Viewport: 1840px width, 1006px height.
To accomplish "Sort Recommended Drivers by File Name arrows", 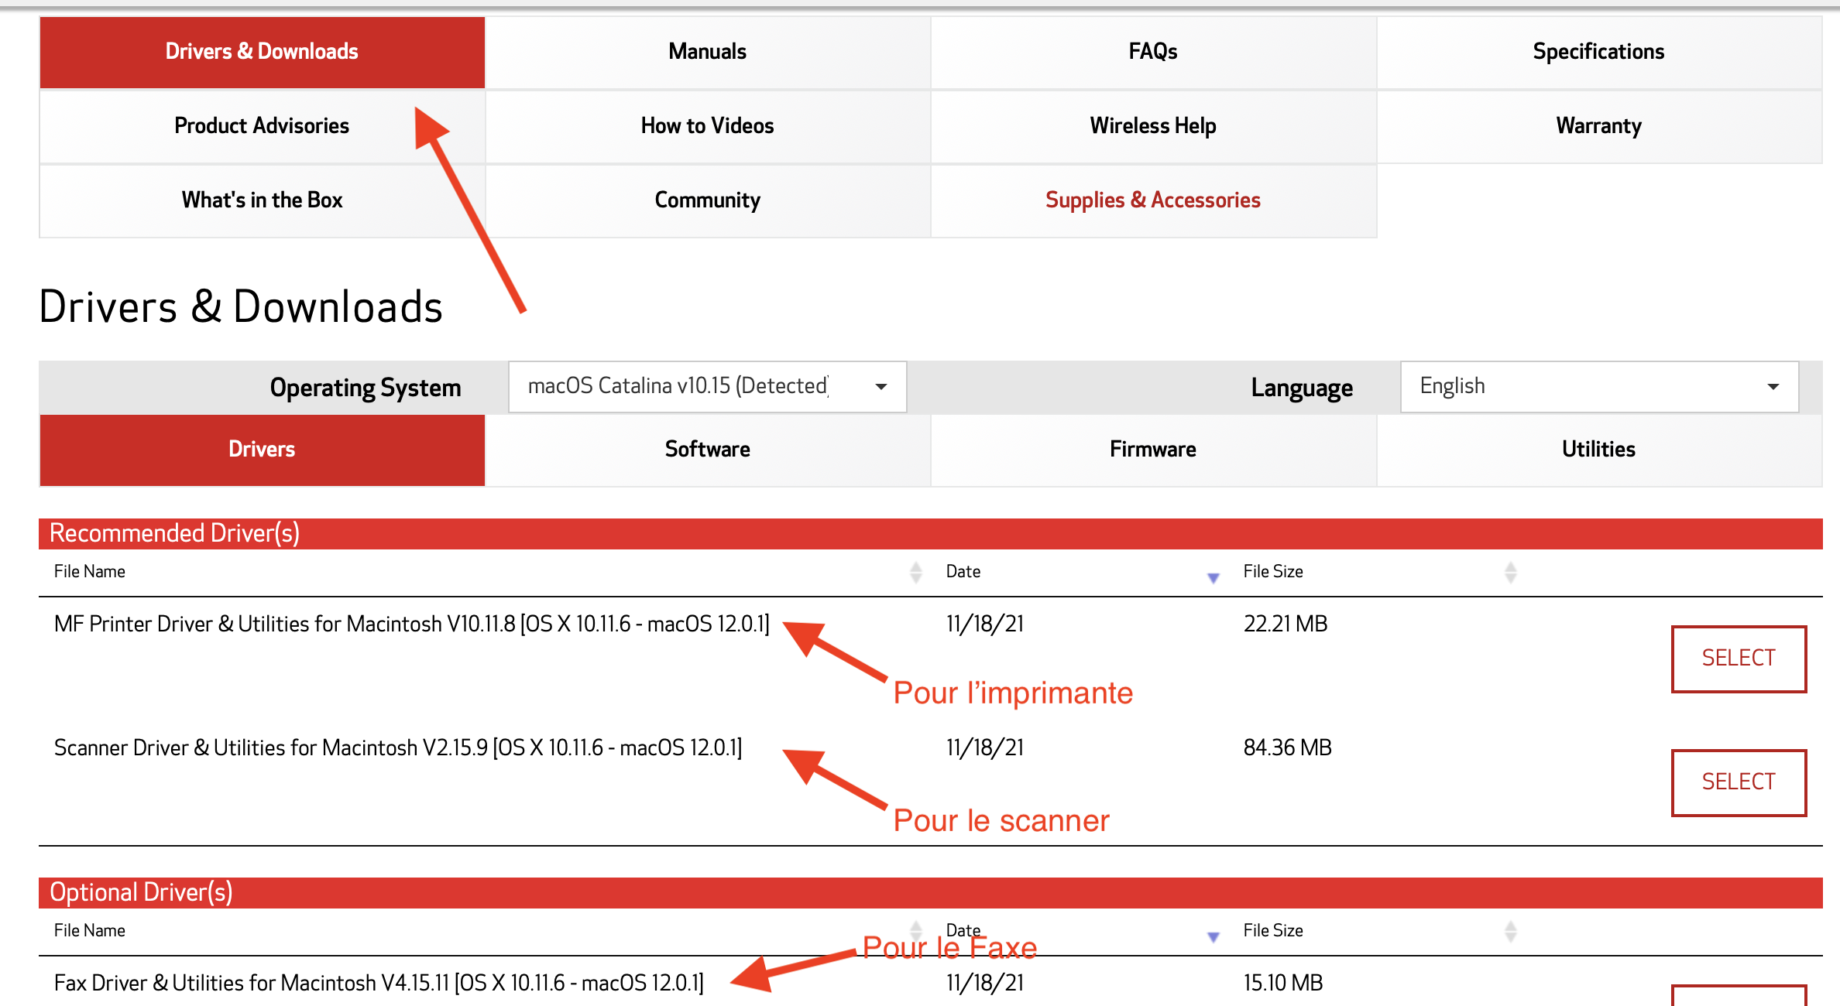I will pos(915,572).
